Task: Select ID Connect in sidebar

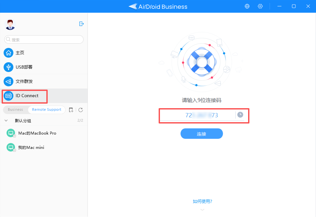Action: [44, 96]
